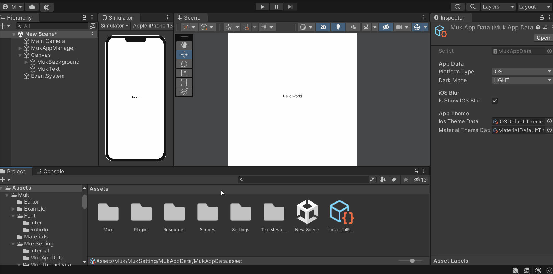Toggle scene Gizmos globe icon
This screenshot has width=553, height=274.
tap(417, 27)
